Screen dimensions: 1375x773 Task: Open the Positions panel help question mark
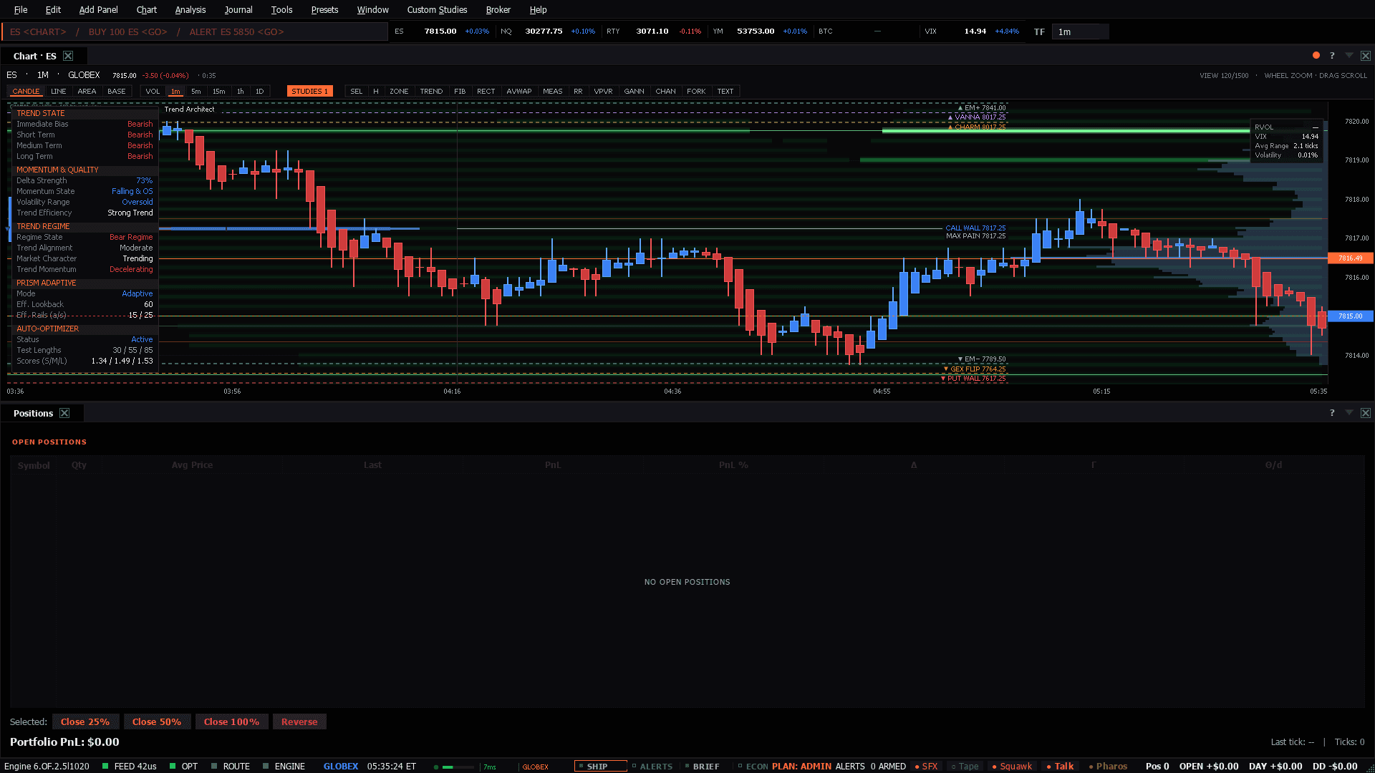pyautogui.click(x=1332, y=412)
